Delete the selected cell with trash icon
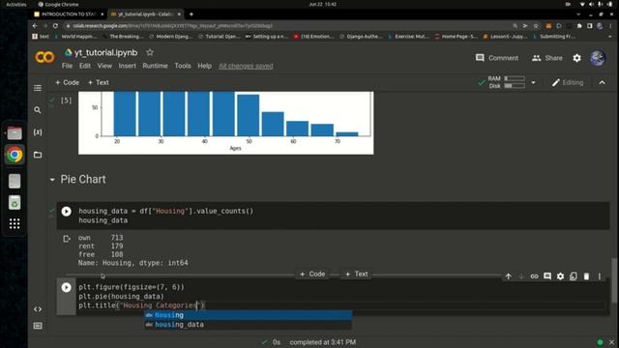The image size is (619, 348). point(586,276)
